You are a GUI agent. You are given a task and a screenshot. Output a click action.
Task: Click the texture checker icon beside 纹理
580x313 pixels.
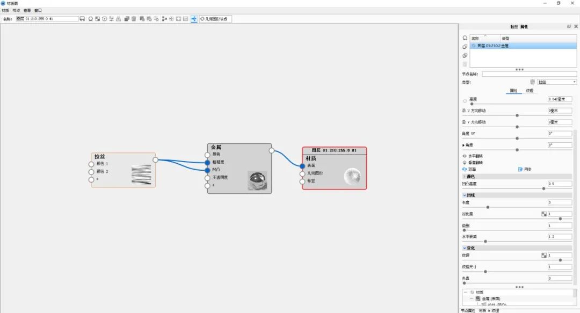tap(543, 255)
